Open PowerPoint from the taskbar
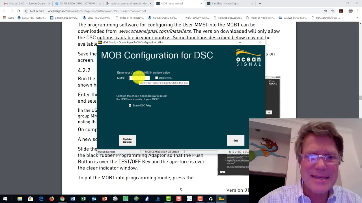This screenshot has width=362, height=203. pyautogui.click(x=105, y=199)
